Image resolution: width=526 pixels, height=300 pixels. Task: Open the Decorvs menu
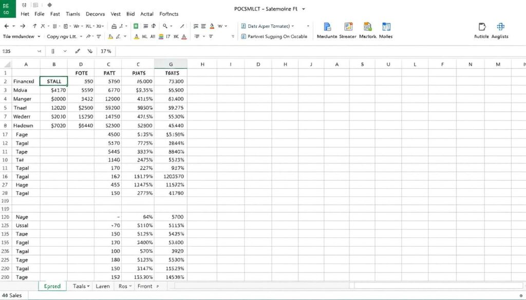point(95,14)
